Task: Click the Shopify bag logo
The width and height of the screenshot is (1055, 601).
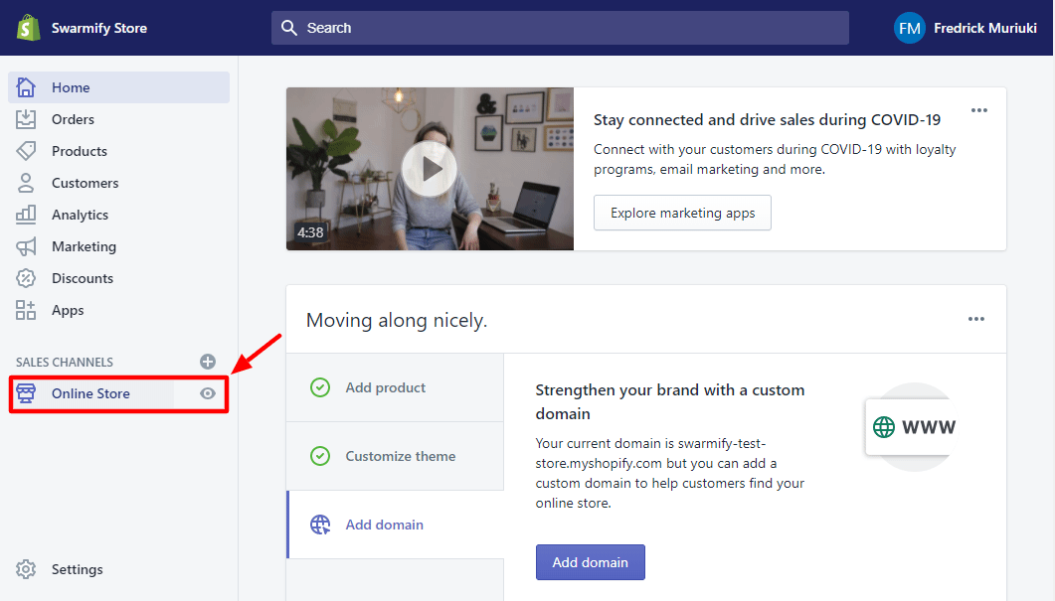Action: 28,28
